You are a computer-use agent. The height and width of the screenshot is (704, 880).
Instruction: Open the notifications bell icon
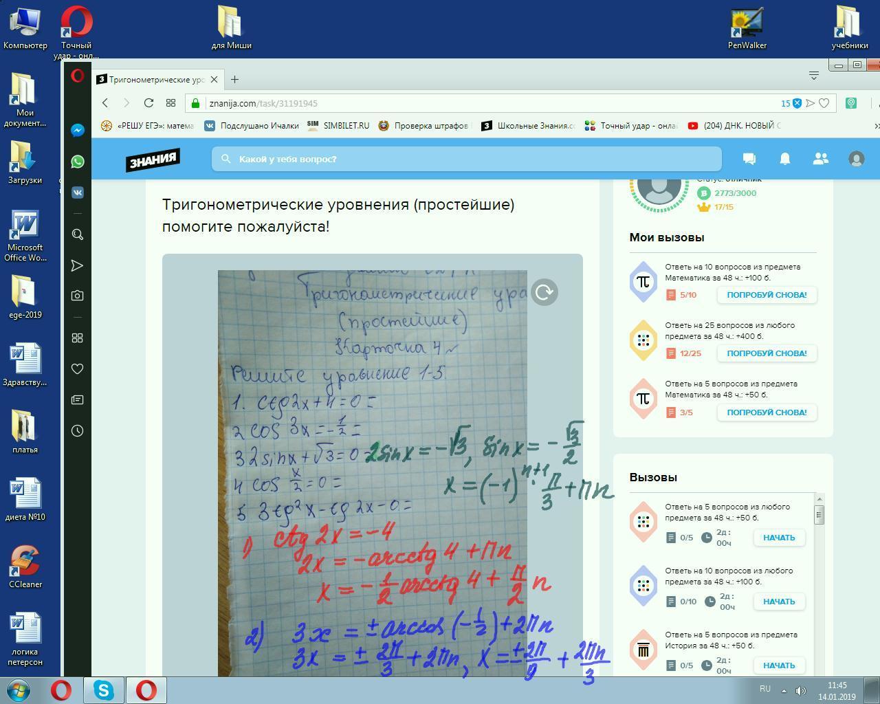coord(784,159)
